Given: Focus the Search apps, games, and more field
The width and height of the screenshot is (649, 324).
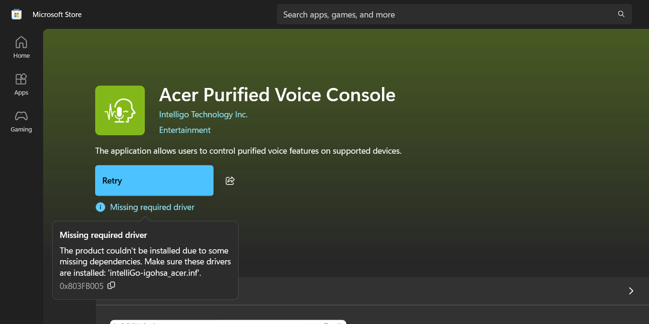Looking at the screenshot, I should click(454, 14).
